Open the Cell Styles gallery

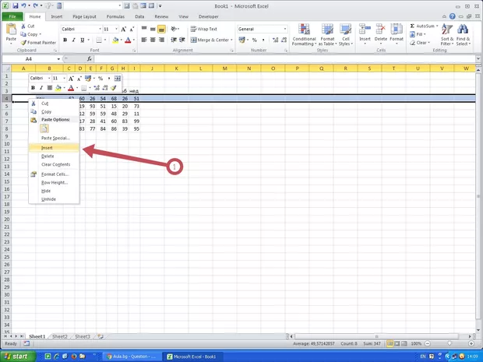[346, 35]
